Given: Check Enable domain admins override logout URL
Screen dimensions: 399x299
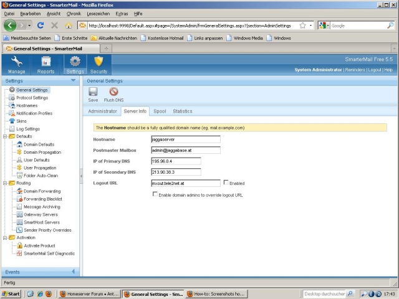Looking at the screenshot, I should click(x=155, y=194).
